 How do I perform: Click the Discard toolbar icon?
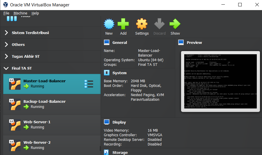pos(159,24)
